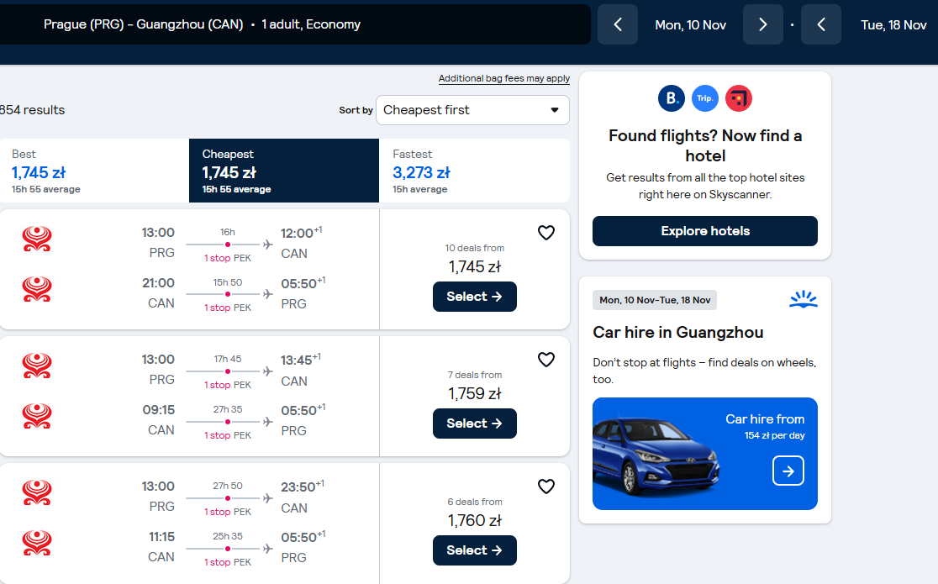Click the Trip.com logo icon
Image resolution: width=938 pixels, height=584 pixels.
coord(704,98)
